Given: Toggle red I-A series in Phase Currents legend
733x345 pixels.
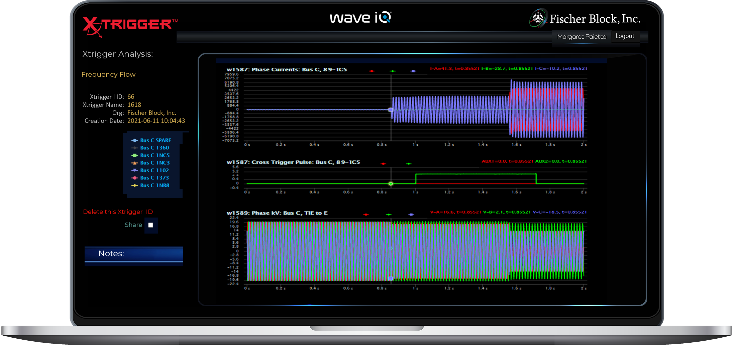Looking at the screenshot, I should pos(372,71).
